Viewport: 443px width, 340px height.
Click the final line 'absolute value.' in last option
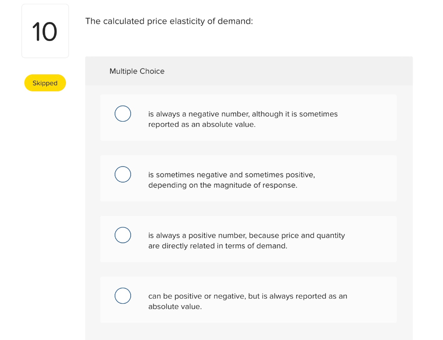point(175,307)
